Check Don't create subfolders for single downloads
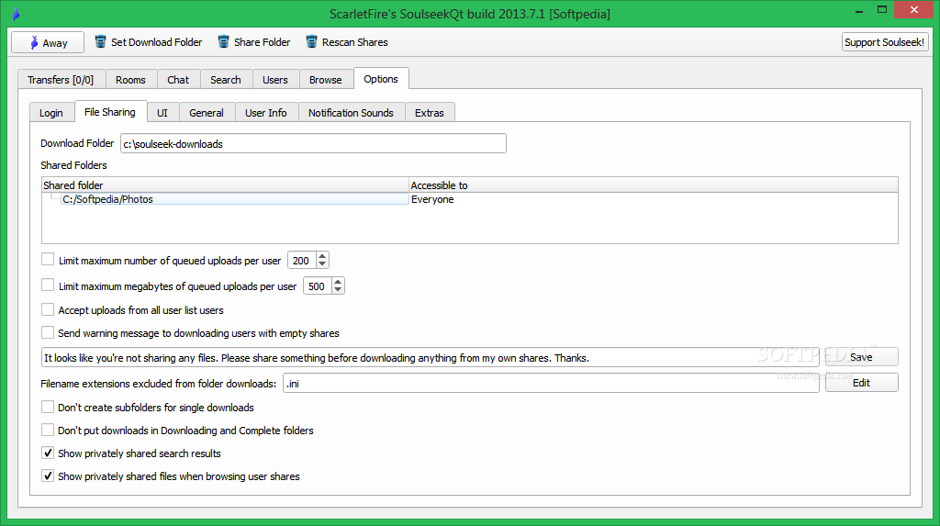The height and width of the screenshot is (526, 940). coord(48,407)
